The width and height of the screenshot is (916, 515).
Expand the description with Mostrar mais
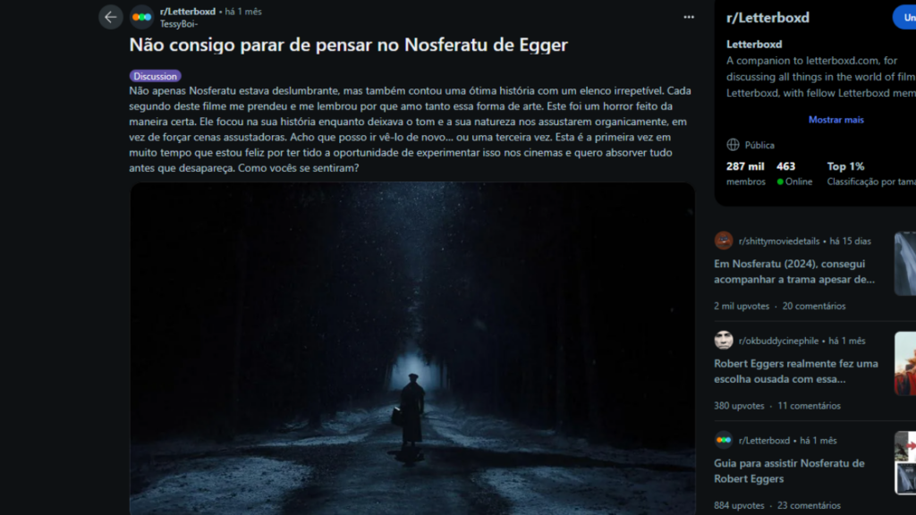(x=835, y=120)
